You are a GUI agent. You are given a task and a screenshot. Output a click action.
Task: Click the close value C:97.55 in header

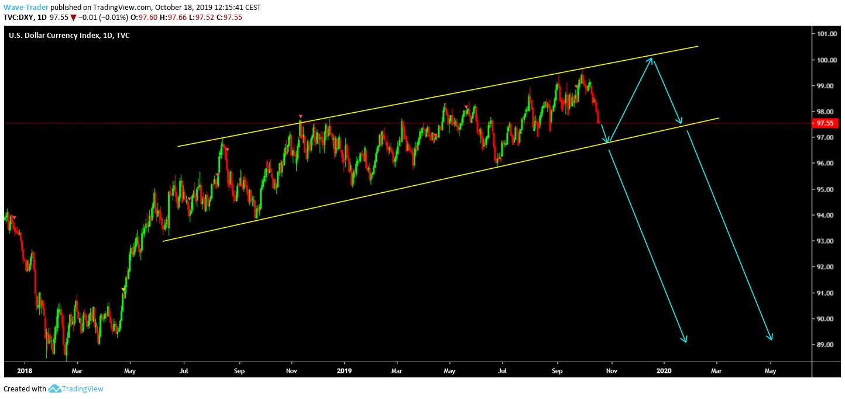[x=229, y=18]
